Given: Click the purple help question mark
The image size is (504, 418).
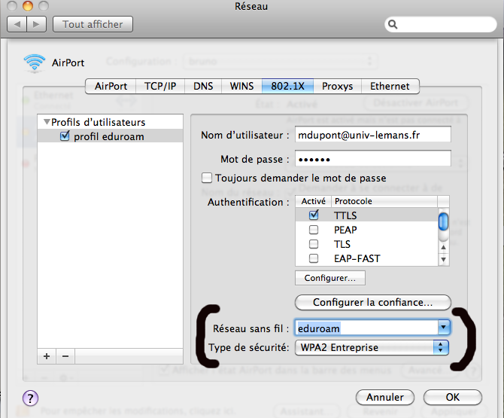Looking at the screenshot, I should point(32,398).
